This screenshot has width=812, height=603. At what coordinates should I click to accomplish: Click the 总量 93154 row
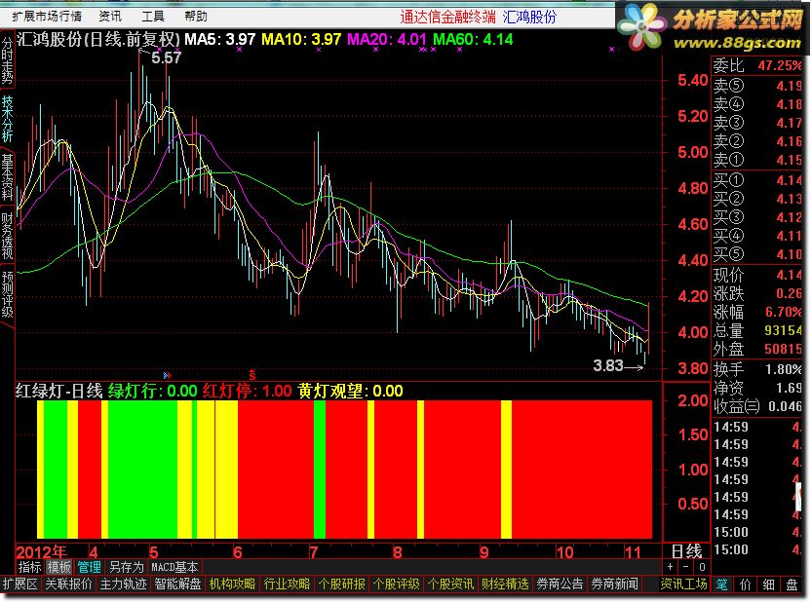click(757, 330)
